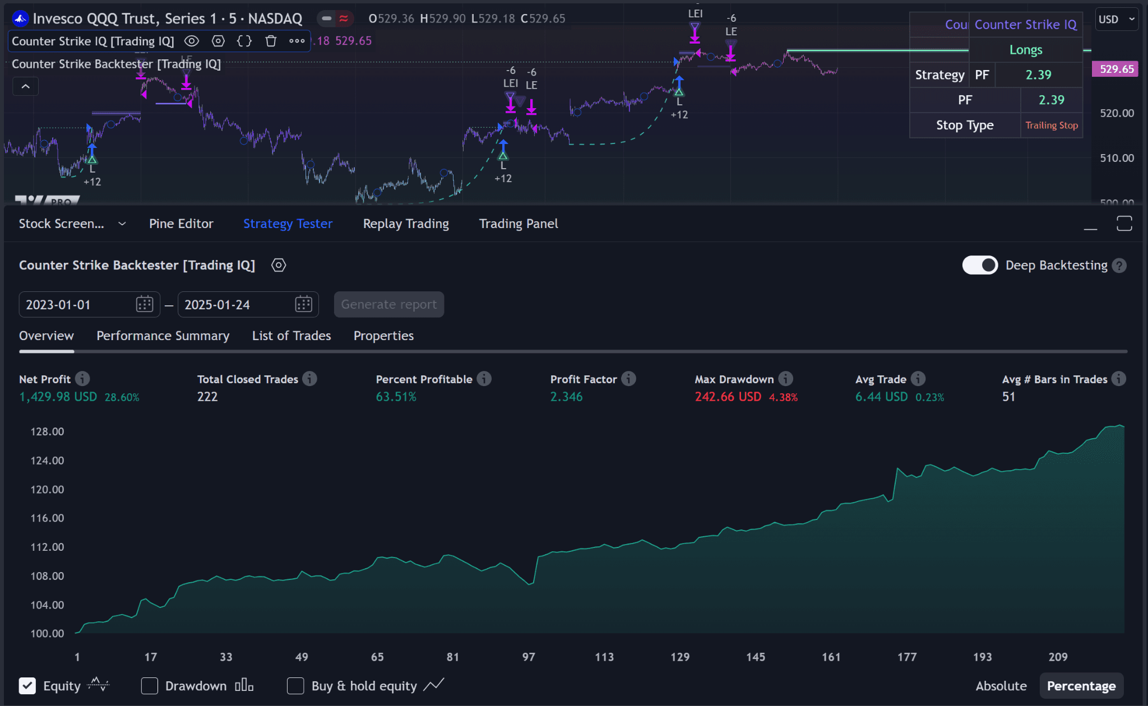Click the Trailing Stop value cell
1148x706 pixels.
tap(1052, 126)
